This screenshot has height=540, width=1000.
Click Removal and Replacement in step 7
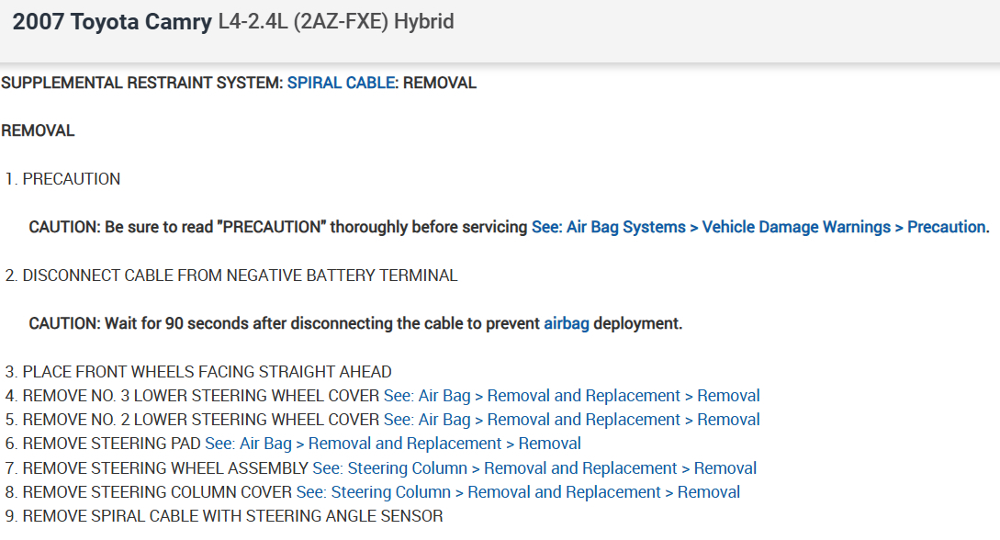click(x=580, y=468)
